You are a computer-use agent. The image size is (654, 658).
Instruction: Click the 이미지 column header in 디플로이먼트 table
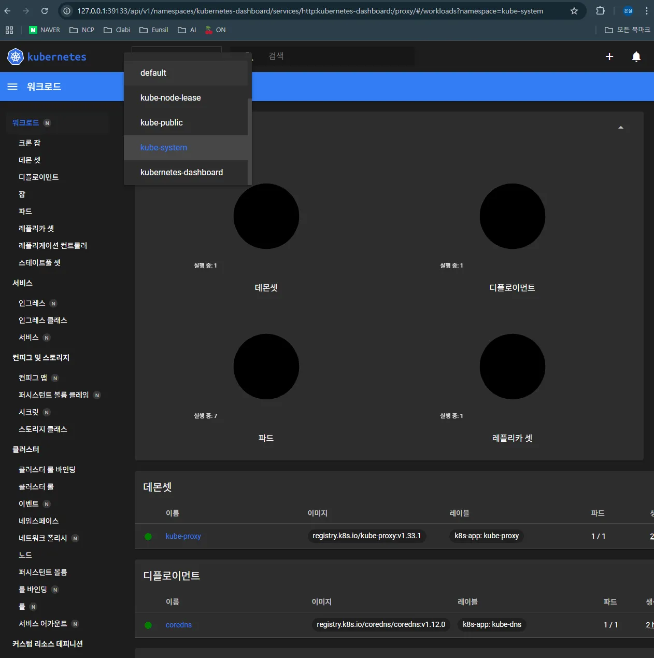coord(322,602)
